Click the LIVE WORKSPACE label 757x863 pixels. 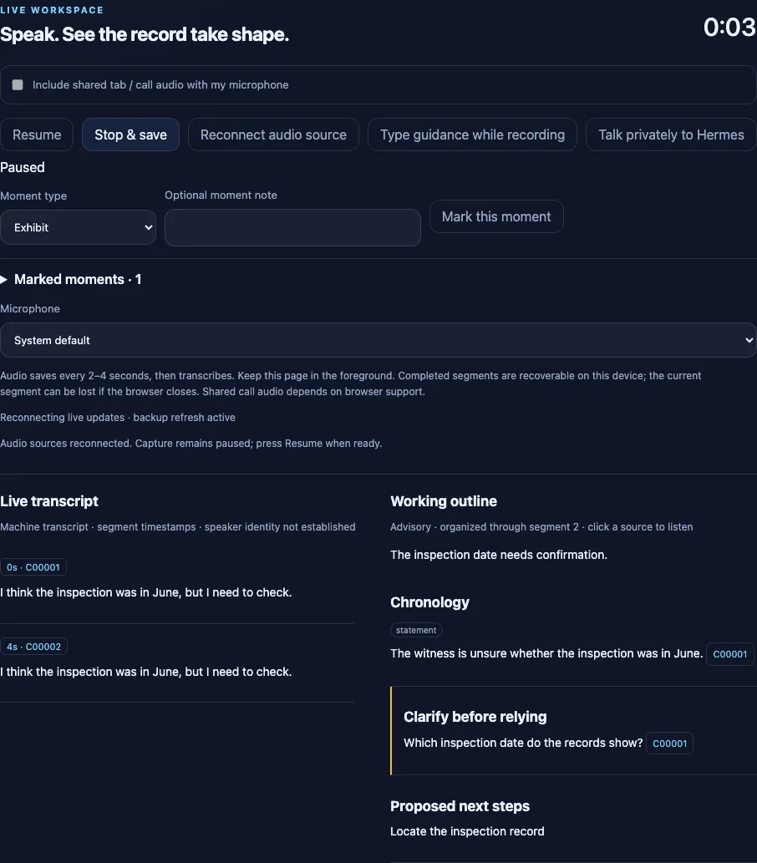52,10
